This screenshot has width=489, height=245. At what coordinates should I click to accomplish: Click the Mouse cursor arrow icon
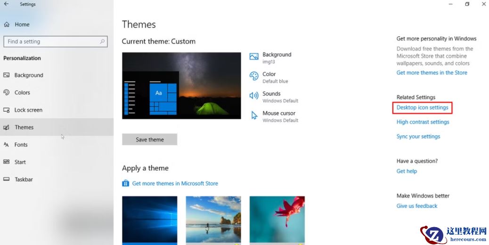(x=254, y=115)
